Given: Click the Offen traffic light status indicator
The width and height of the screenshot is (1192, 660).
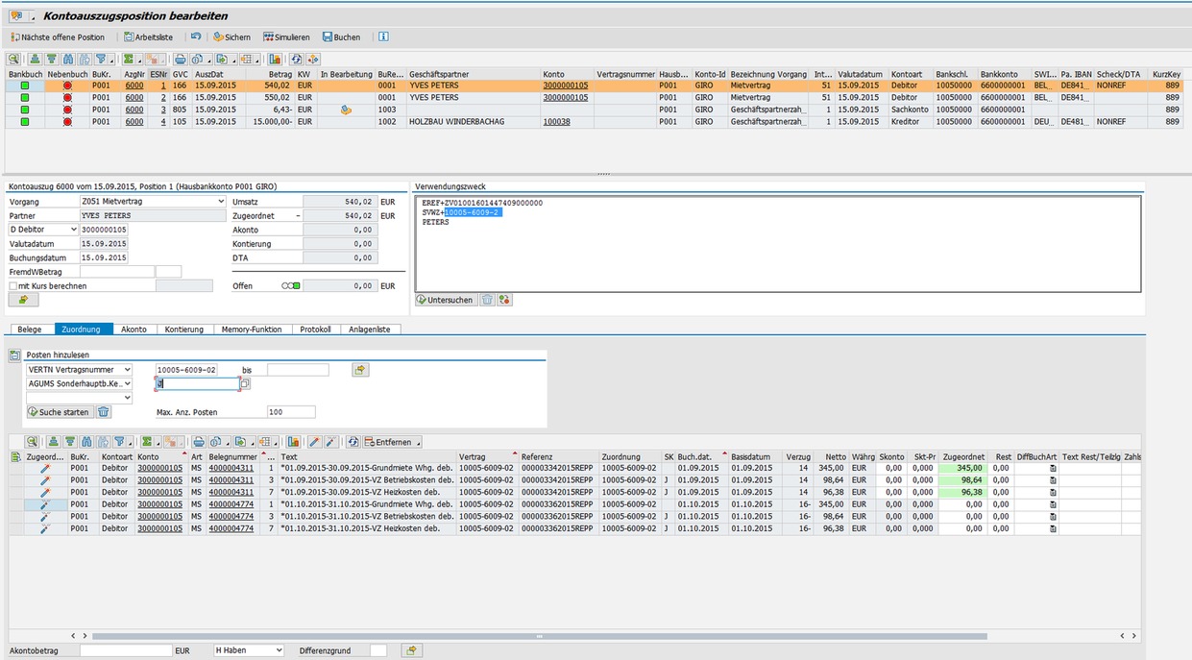Looking at the screenshot, I should point(290,286).
